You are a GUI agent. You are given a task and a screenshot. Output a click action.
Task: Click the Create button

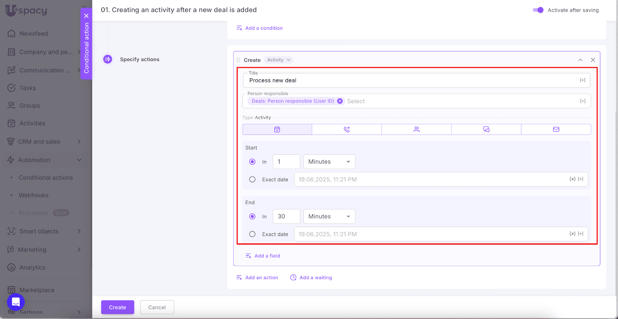(117, 307)
